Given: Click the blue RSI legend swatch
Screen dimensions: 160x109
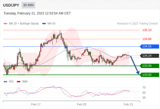Looking at the screenshot, I should tap(5, 82).
